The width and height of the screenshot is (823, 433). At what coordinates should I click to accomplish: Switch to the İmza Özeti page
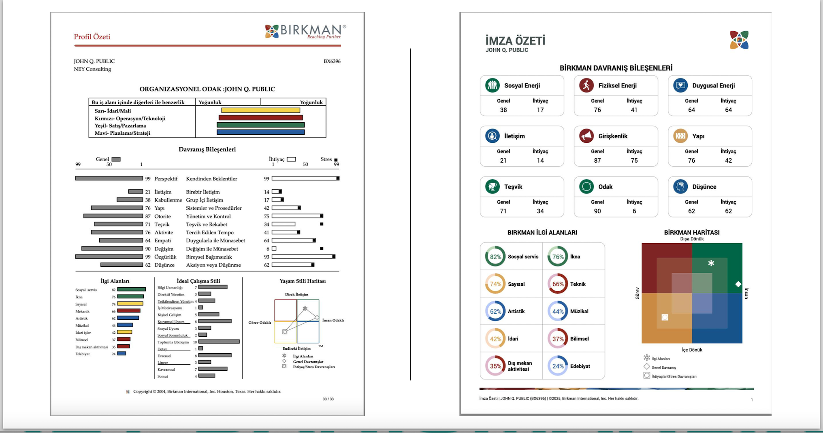[x=515, y=40]
